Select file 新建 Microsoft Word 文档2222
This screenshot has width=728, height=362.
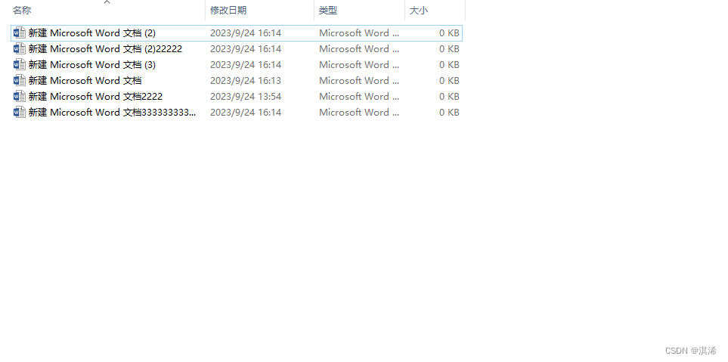pos(96,96)
